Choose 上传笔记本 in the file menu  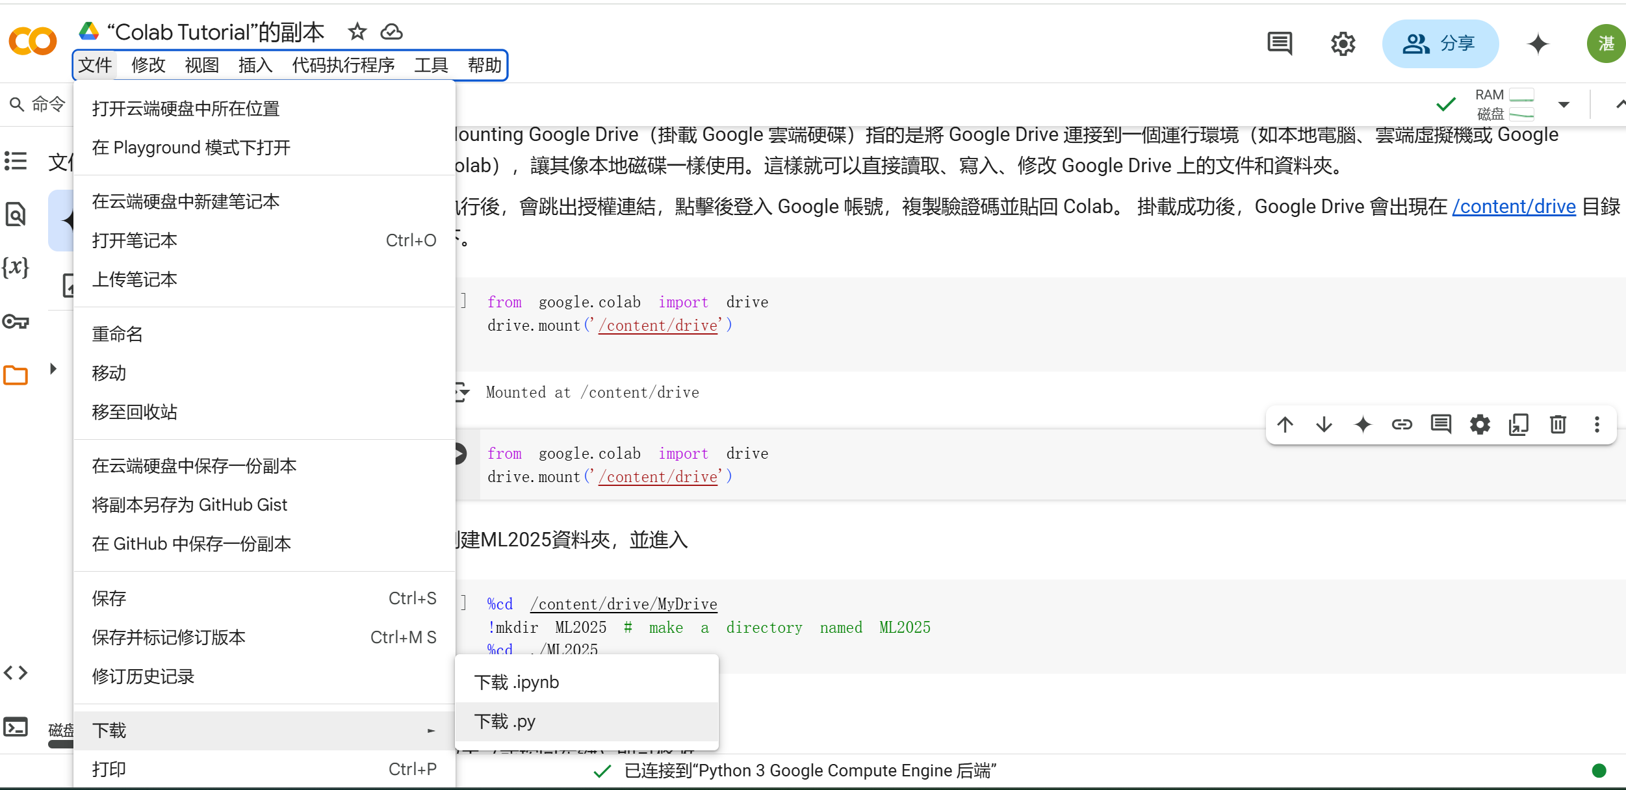[x=135, y=279]
